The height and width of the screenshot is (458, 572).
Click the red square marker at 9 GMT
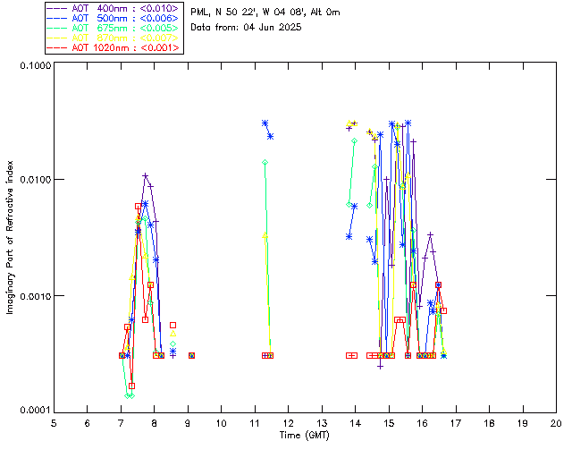click(x=191, y=355)
